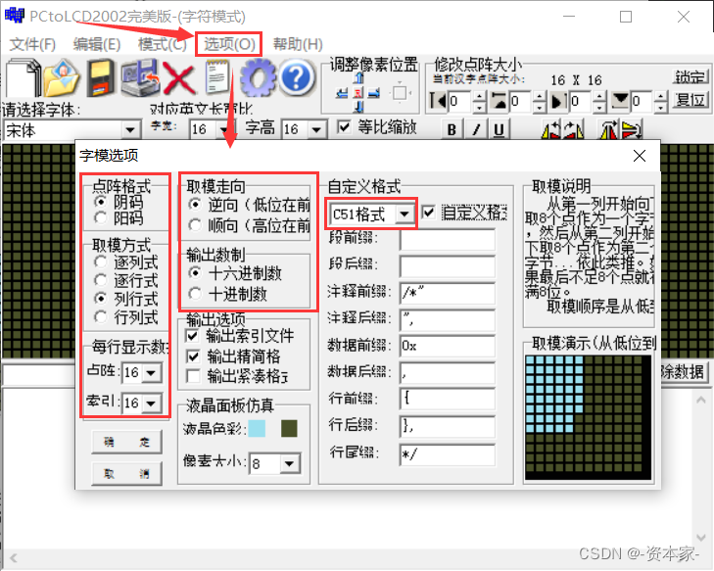
Task: Move pixels up with the up arrow
Action: coord(358,79)
